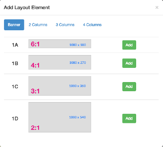This screenshot has height=147, width=163.
Task: Add the 1C banner layout
Action: 129,86
